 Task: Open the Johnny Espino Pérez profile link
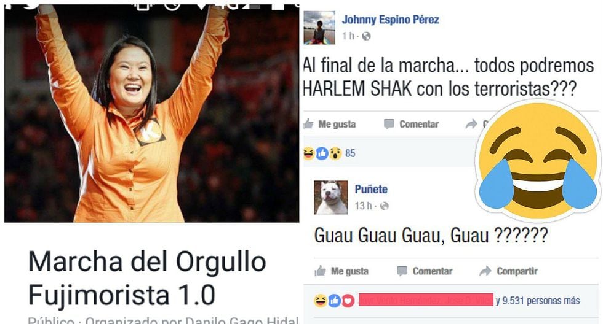point(390,20)
